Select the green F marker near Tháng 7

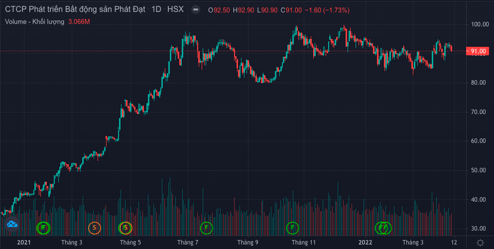(206, 228)
